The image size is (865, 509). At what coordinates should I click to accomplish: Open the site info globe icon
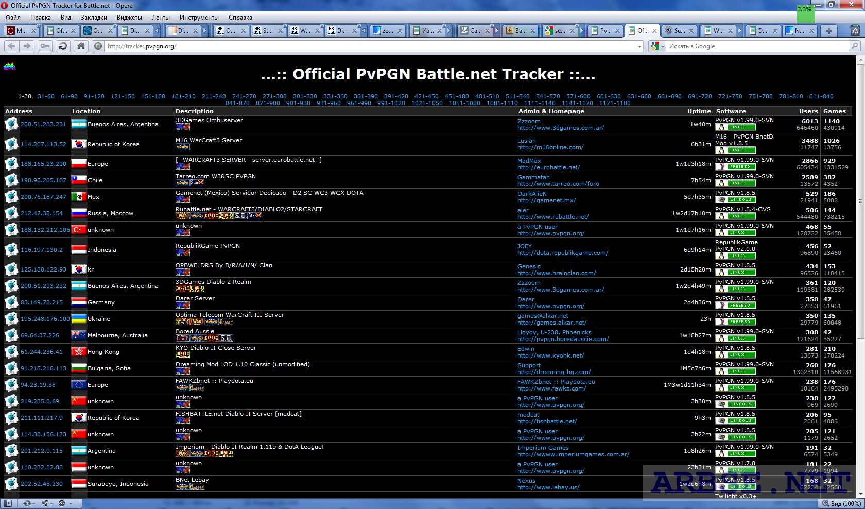98,46
